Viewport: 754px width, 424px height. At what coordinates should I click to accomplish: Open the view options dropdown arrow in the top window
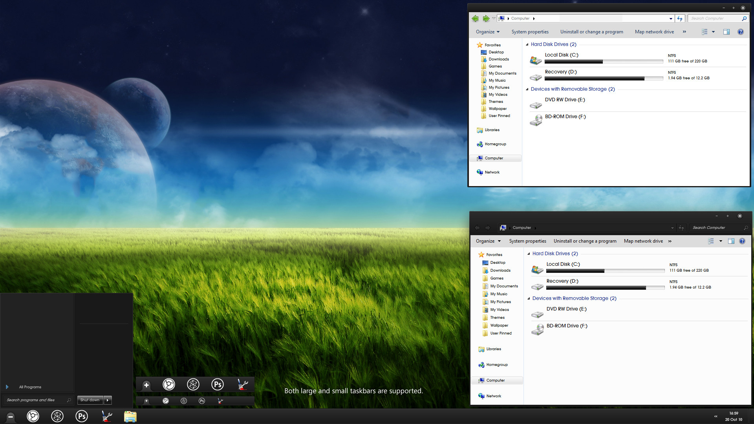pyautogui.click(x=713, y=32)
